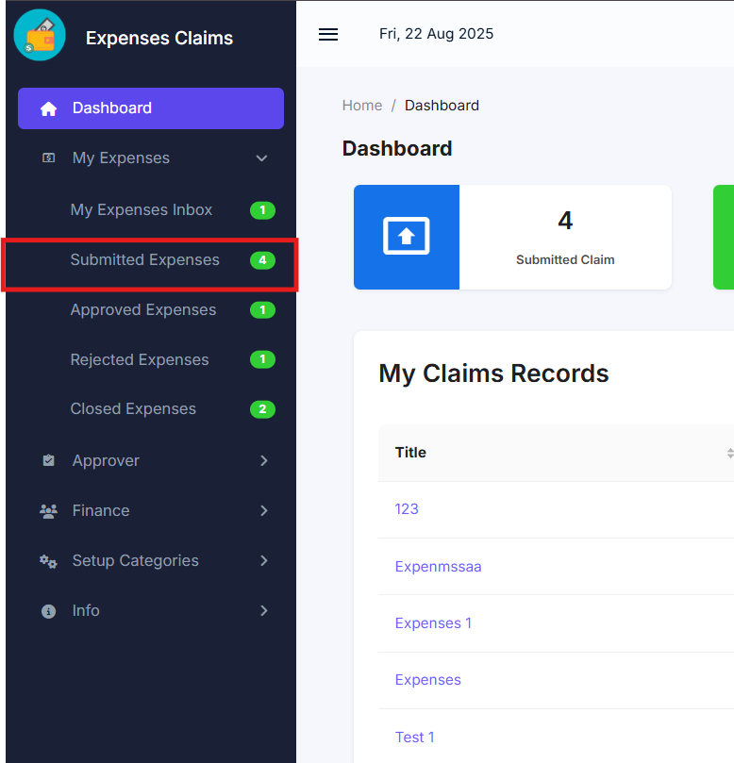This screenshot has height=763, width=734.
Task: Click the Setup Categories gears icon
Action: coord(49,561)
